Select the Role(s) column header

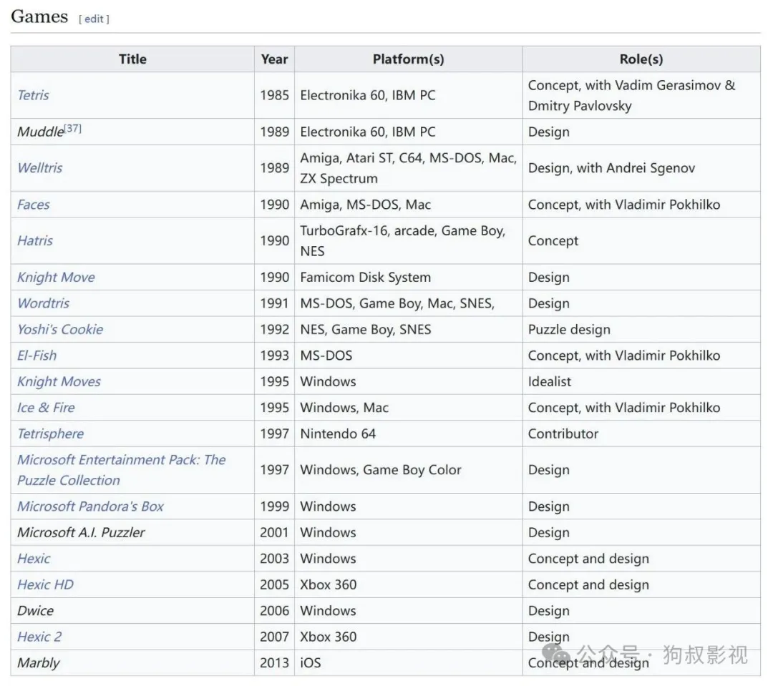click(x=641, y=59)
